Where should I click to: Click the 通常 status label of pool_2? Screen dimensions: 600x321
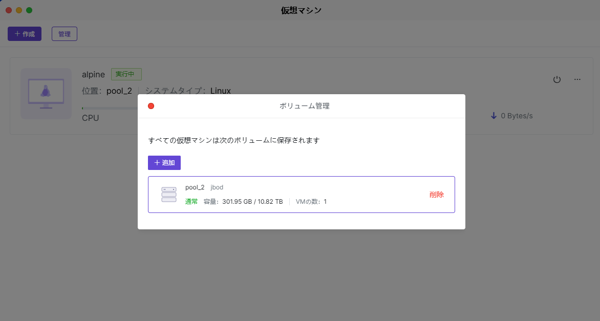tap(191, 202)
